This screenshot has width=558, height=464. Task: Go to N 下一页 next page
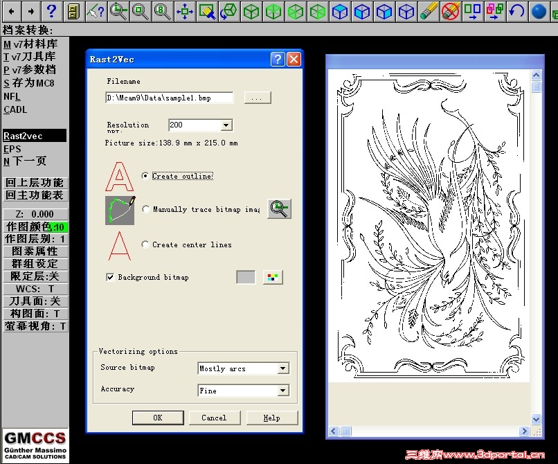(25, 161)
